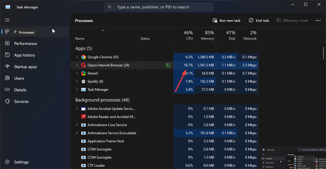Click the Spotify app icon

pos(83,81)
